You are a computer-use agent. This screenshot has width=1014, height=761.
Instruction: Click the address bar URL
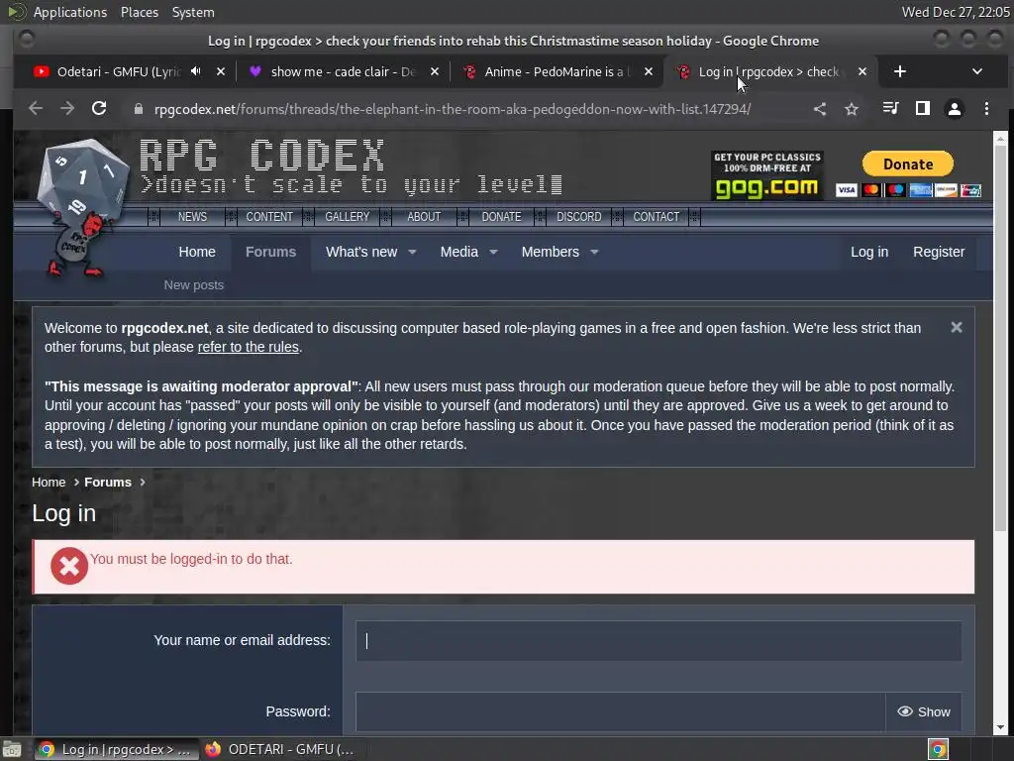[x=452, y=109]
